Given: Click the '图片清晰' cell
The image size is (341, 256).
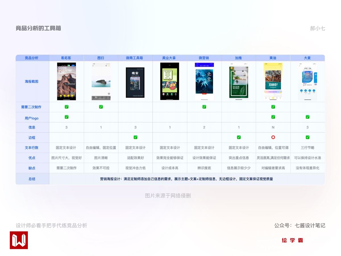Looking at the screenshot, I should 101,158.
